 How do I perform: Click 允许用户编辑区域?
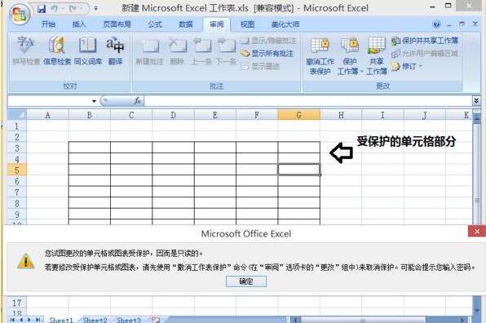click(x=425, y=53)
